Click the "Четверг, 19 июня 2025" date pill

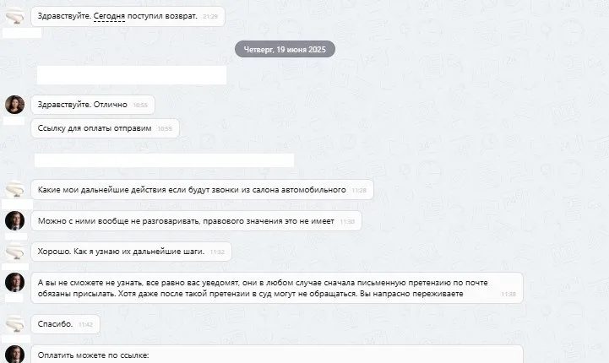point(285,49)
